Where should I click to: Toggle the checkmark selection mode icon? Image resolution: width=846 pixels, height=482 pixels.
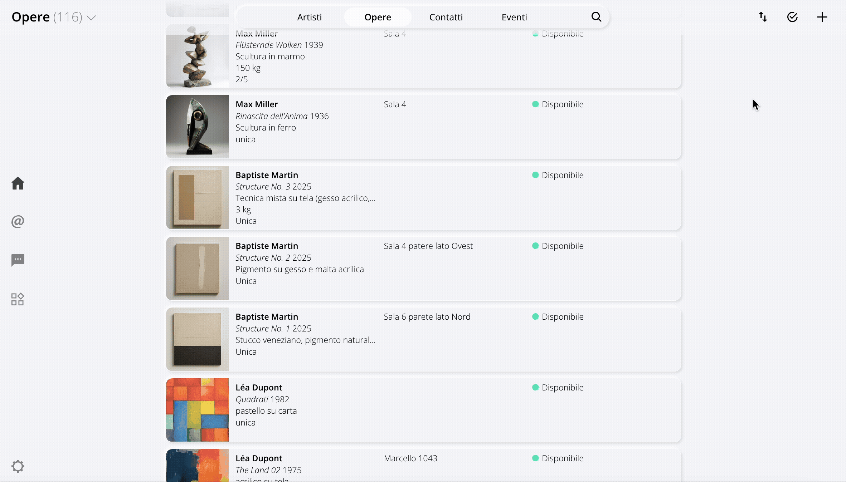(792, 17)
